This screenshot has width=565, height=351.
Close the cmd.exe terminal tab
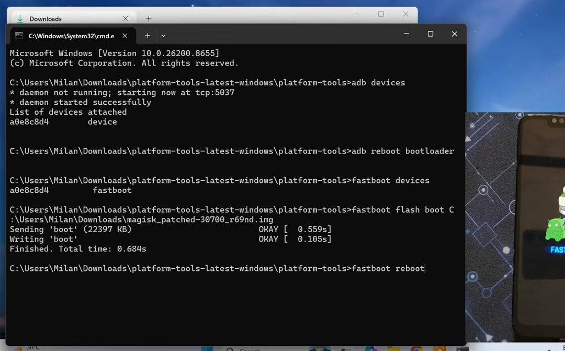coord(125,36)
